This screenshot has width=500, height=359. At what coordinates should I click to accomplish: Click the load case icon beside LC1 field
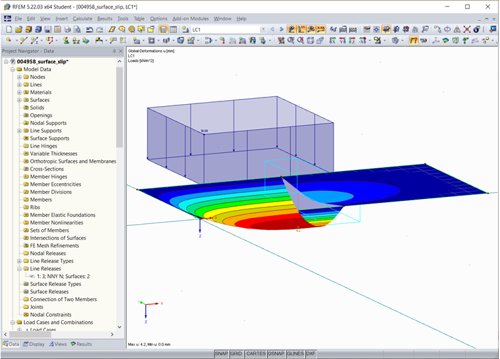[186, 30]
